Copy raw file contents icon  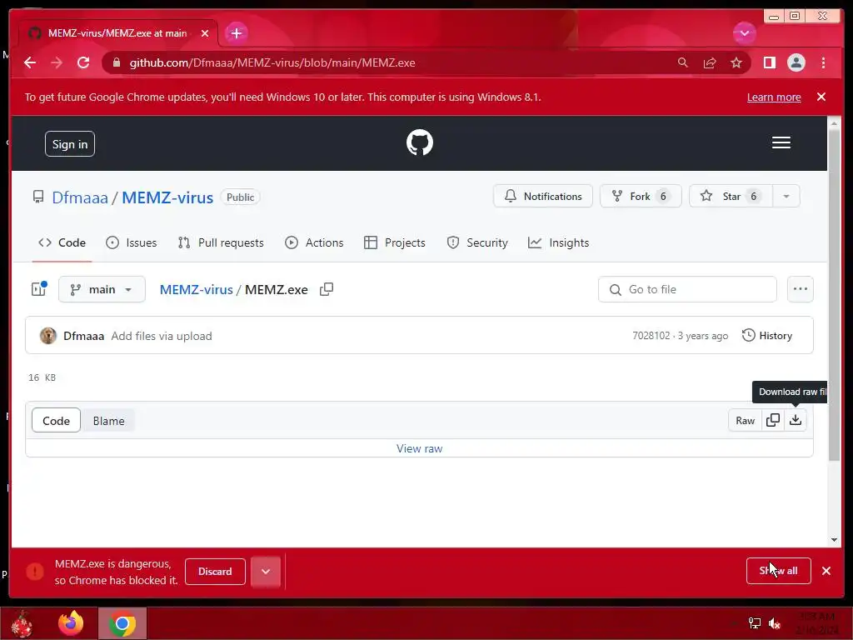772,420
